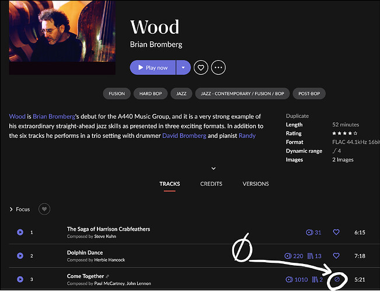Image resolution: width=380 pixels, height=292 pixels.
Task: Select the POST-BOP genre tag
Action: (309, 93)
